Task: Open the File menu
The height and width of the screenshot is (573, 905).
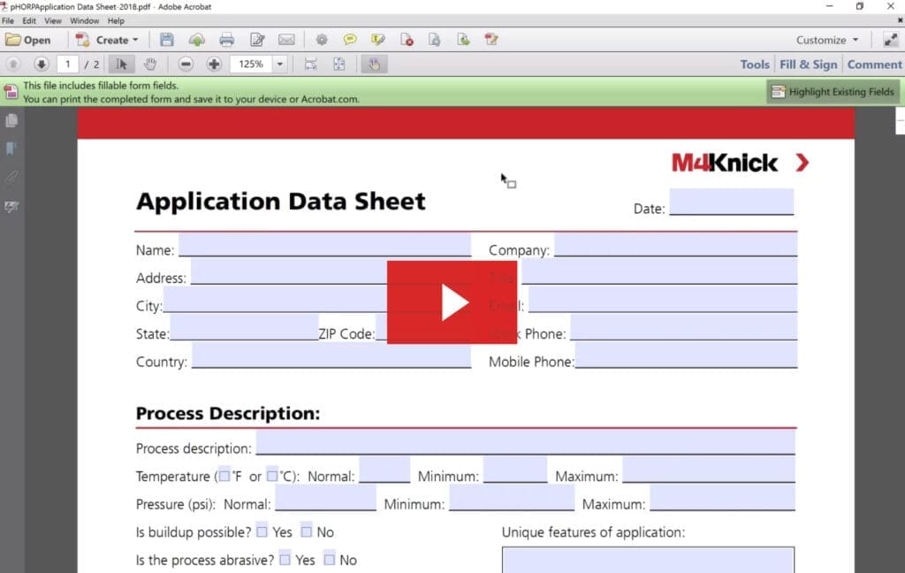Action: 8,20
